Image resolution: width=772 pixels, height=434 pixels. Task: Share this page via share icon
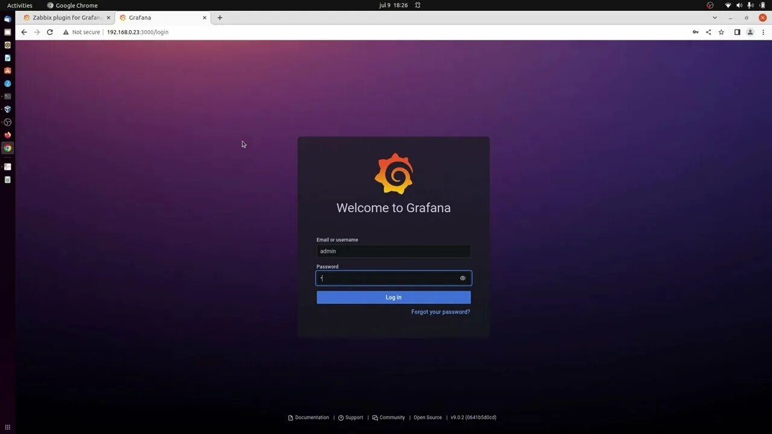click(x=708, y=32)
